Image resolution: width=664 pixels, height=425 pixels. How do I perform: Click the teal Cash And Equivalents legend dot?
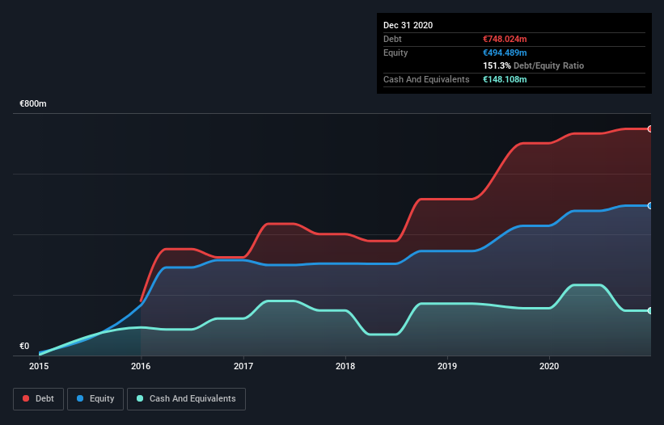coord(140,398)
